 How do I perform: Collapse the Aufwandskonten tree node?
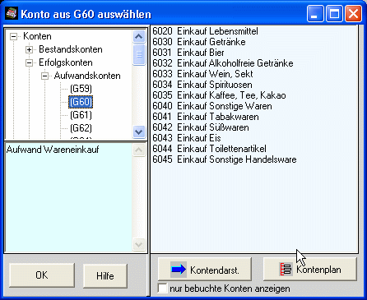coord(44,76)
